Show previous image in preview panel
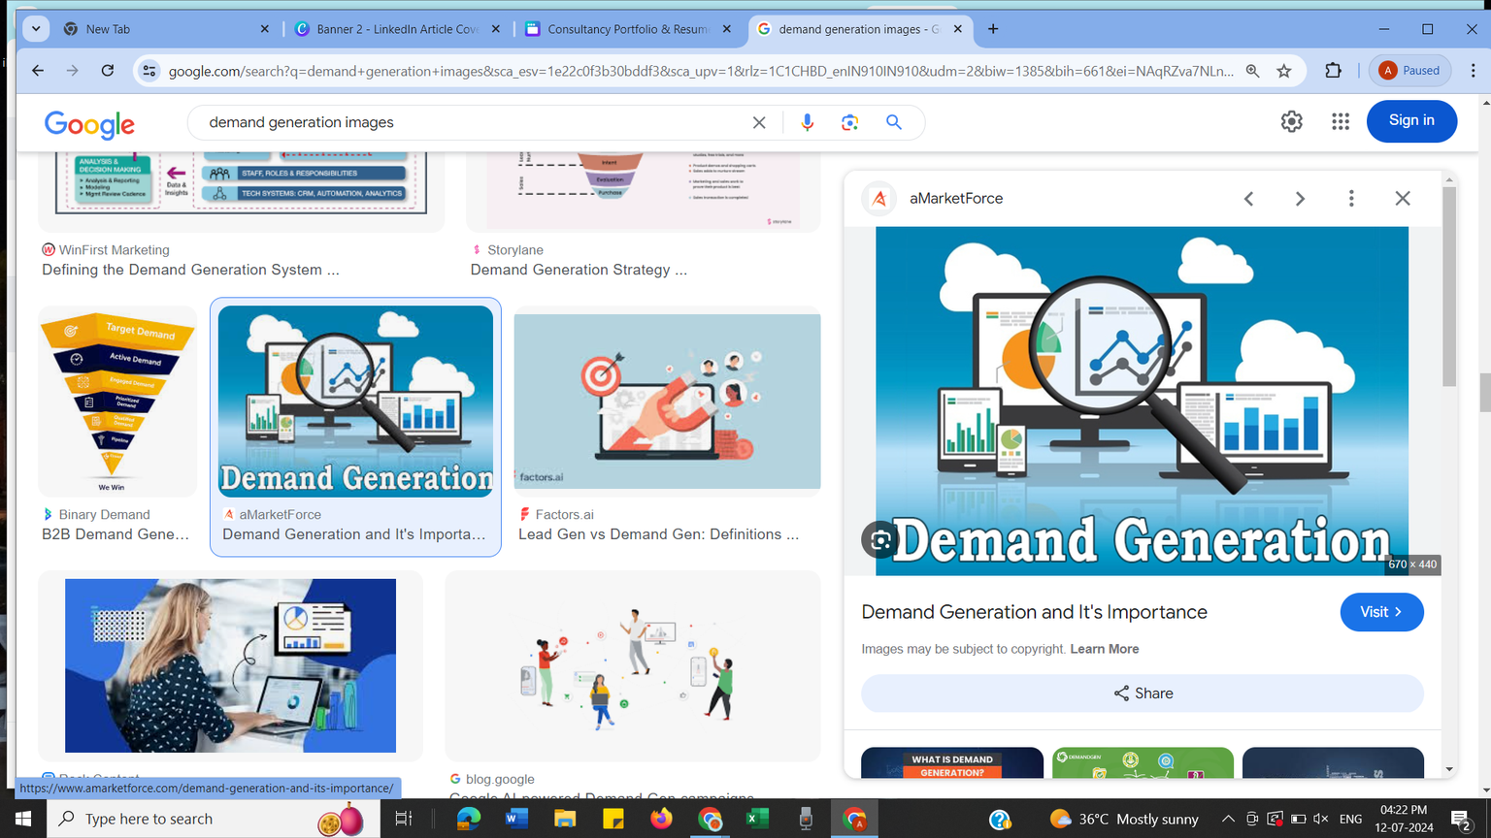The image size is (1491, 838). pyautogui.click(x=1249, y=199)
